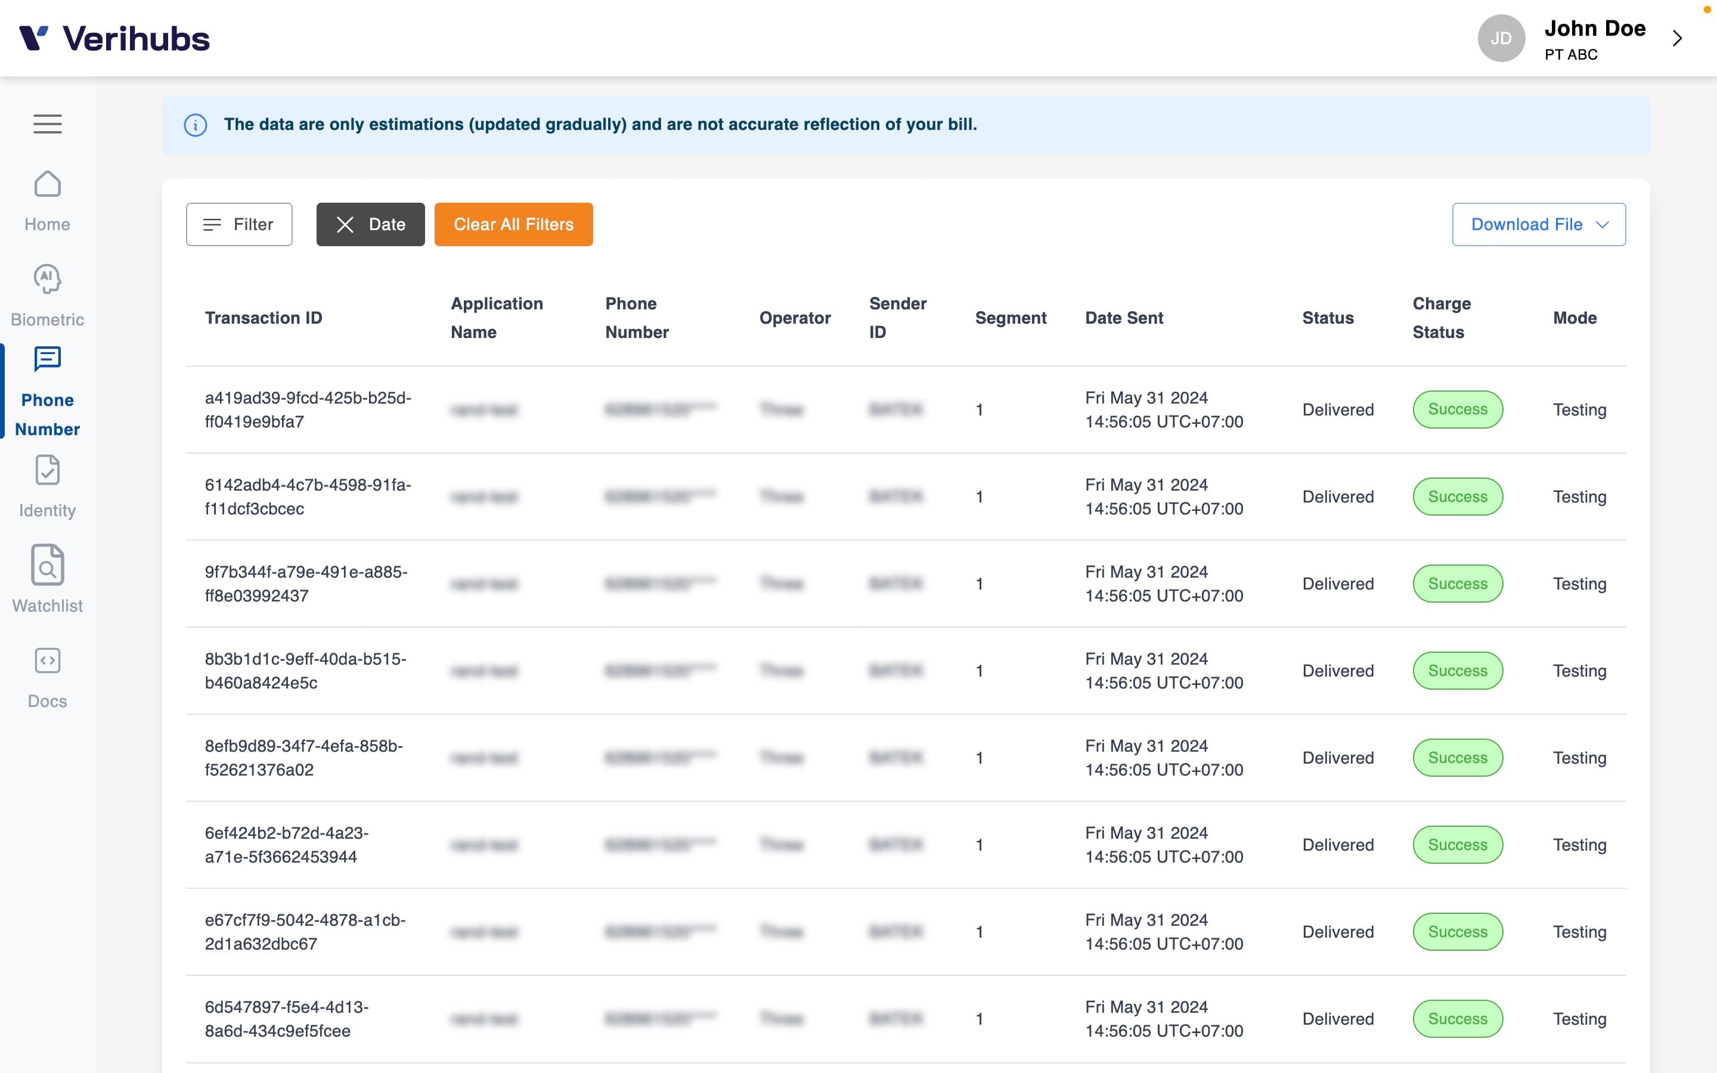
Task: Click Testing mode in 6142adb4 row
Action: point(1579,497)
